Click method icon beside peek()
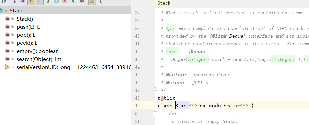Image resolution: width=309 pixels, height=125 pixels. click(x=7, y=43)
